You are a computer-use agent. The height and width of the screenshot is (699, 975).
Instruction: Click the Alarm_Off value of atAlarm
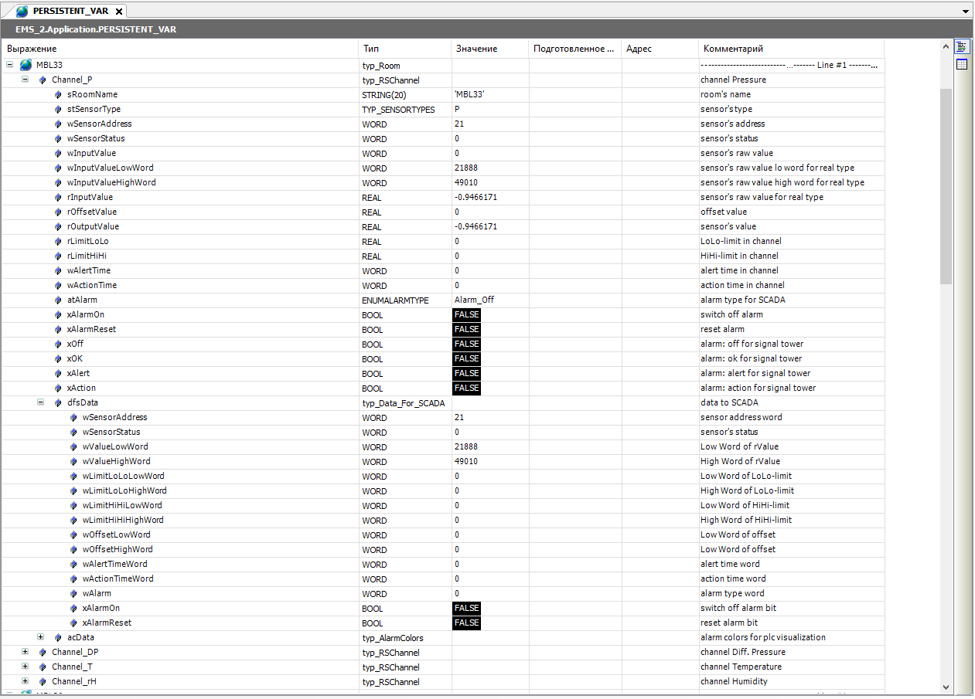pyautogui.click(x=474, y=300)
